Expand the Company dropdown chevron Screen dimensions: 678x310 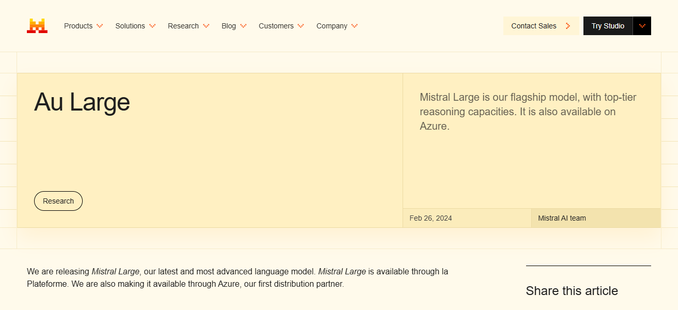(355, 26)
